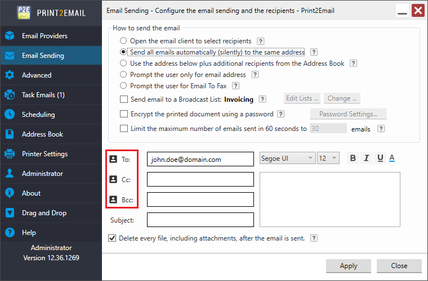This screenshot has width=428, height=281.
Task: Pick the font color (underlined A)
Action: click(392, 158)
